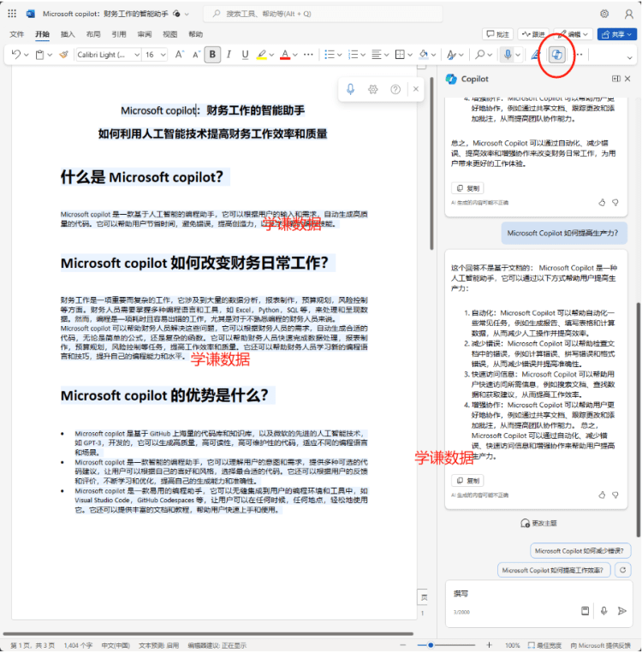Switch to the 视图 tab
The height and width of the screenshot is (652, 642).
coord(169,34)
